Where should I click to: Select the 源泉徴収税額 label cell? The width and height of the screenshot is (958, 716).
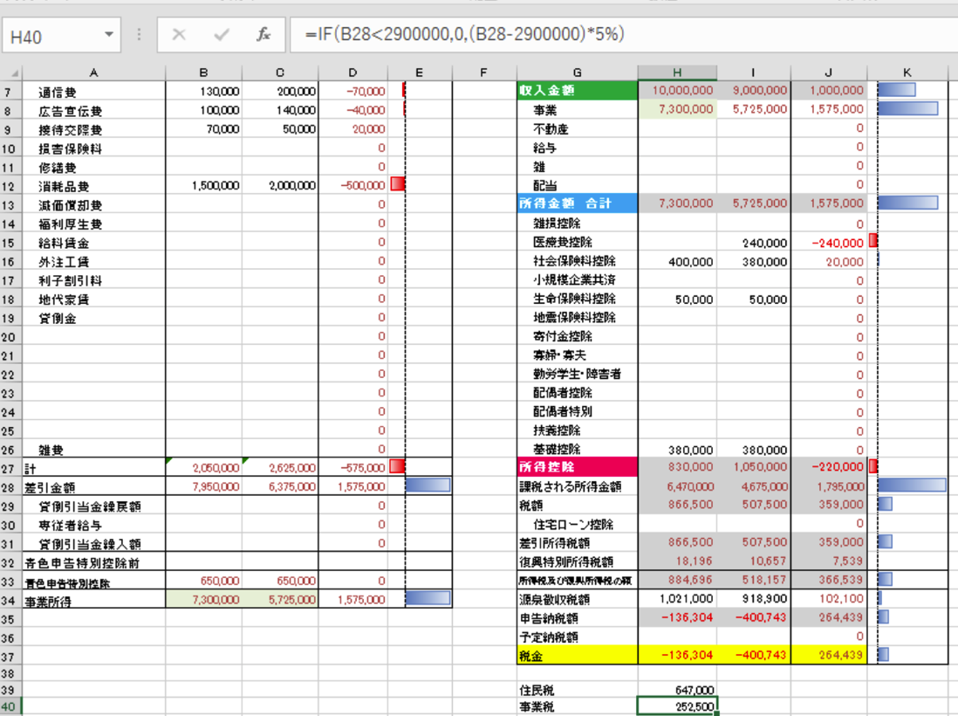pyautogui.click(x=577, y=599)
